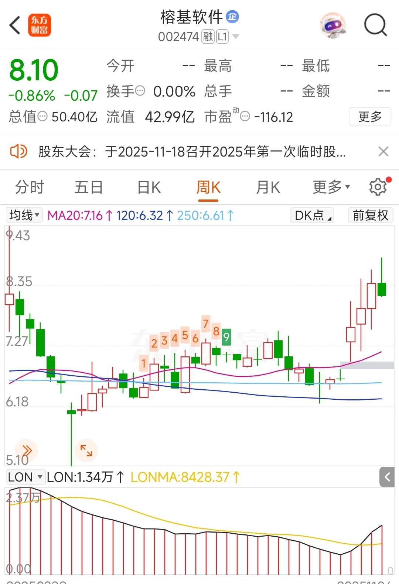
Task: Tap the 120:6.32 moving average value
Action: [144, 215]
